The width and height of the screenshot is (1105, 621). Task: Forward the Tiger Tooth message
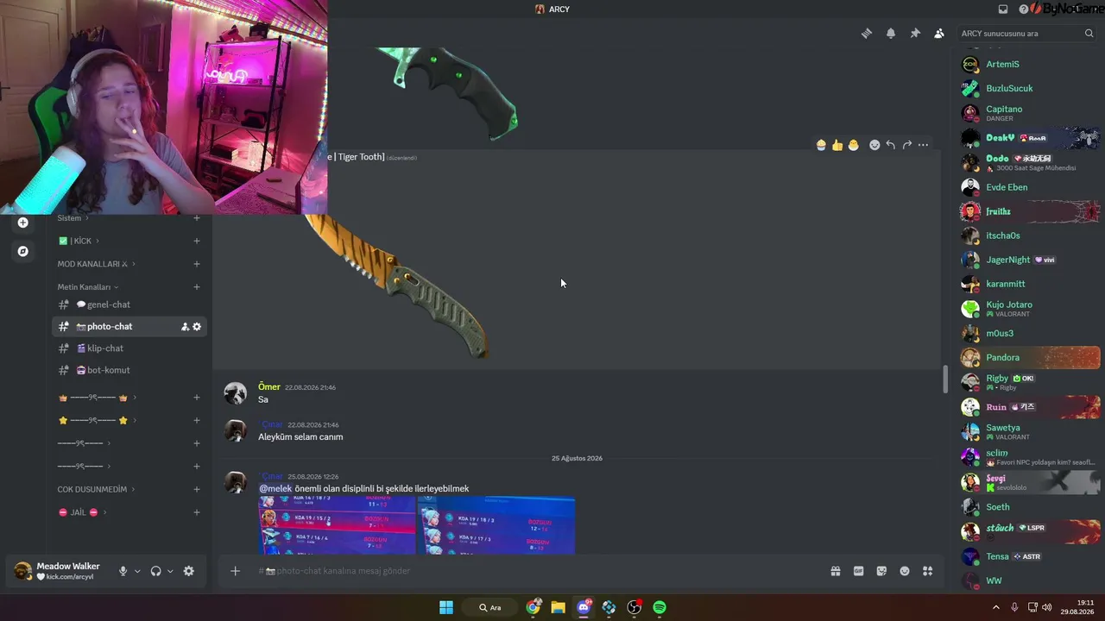coord(907,145)
